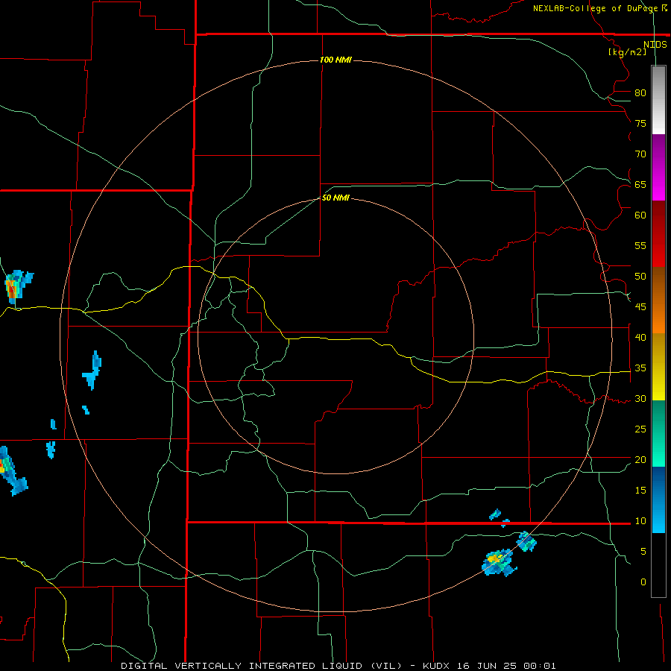Click the storm cell with yellow core inside the southeast 100 NMI ring
The width and height of the screenshot is (671, 671).
[499, 562]
